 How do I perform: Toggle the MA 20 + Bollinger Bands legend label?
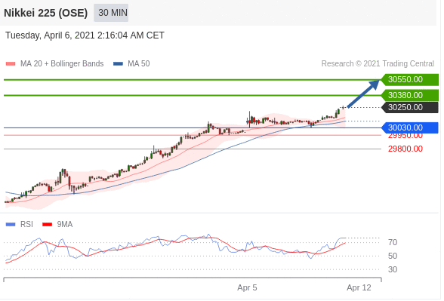[62, 63]
